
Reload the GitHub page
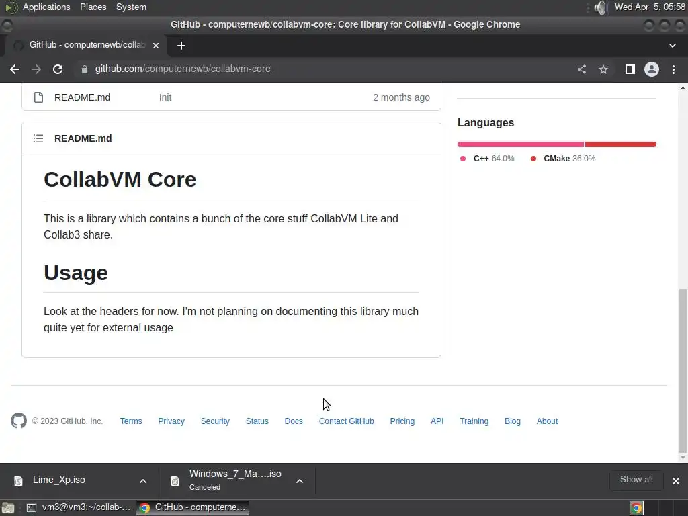coord(58,69)
